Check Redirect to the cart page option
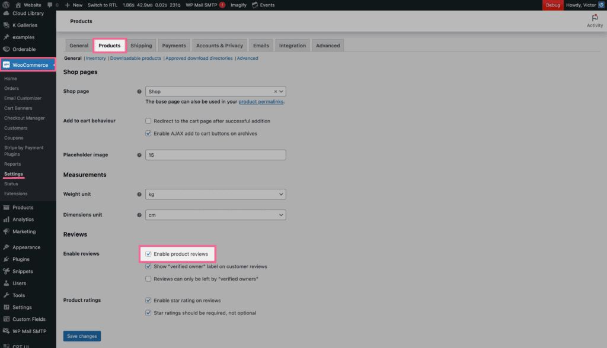This screenshot has height=348, width=607. point(148,121)
